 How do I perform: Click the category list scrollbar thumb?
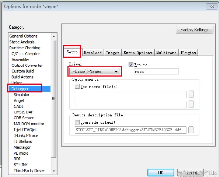point(54,99)
